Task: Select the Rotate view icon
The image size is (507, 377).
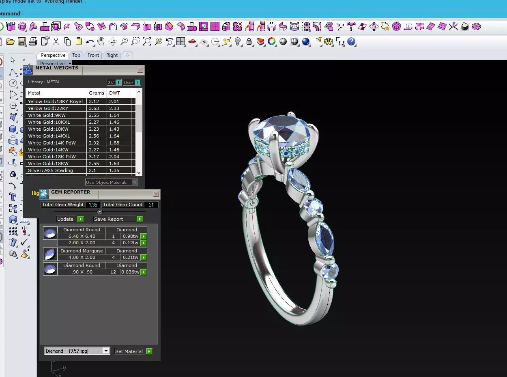Action: pos(113,41)
